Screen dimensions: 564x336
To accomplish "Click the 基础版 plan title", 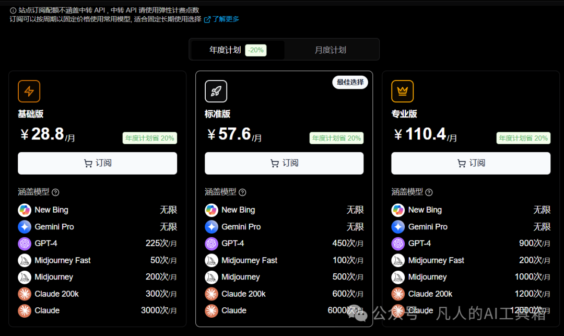I will pyautogui.click(x=31, y=114).
